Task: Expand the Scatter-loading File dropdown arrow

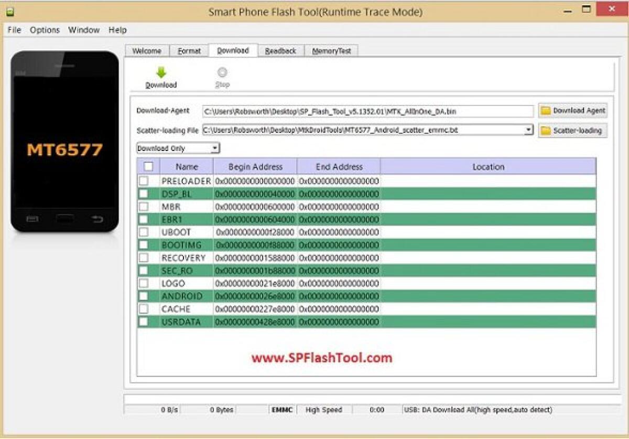Action: (529, 130)
